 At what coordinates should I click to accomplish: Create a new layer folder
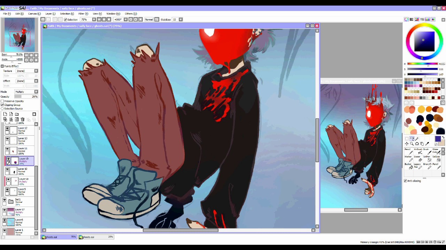(x=17, y=114)
